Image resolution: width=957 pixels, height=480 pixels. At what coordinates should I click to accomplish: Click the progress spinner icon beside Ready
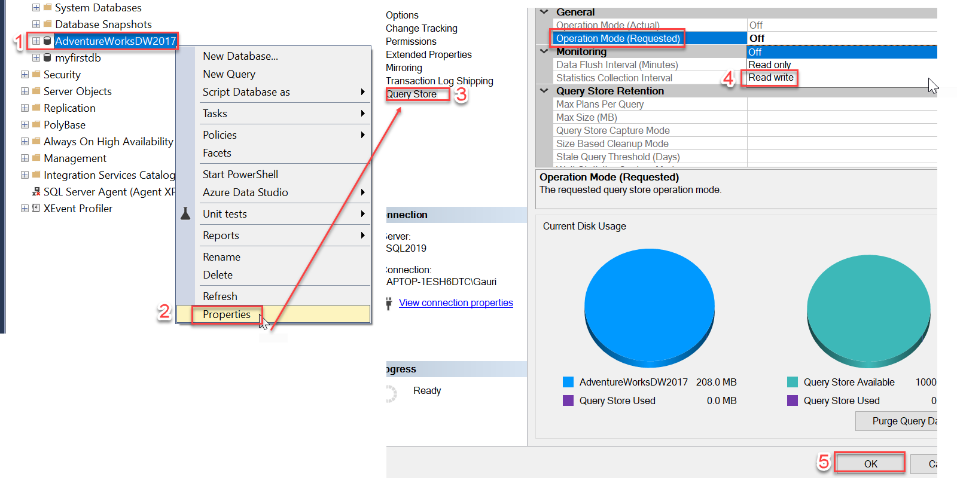click(x=391, y=393)
